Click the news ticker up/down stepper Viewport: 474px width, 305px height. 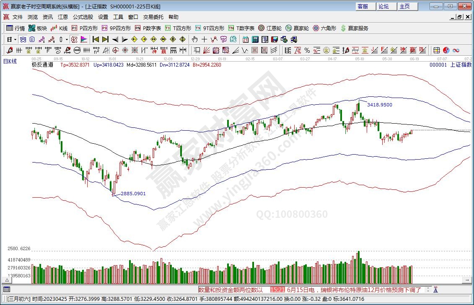[x=428, y=289]
